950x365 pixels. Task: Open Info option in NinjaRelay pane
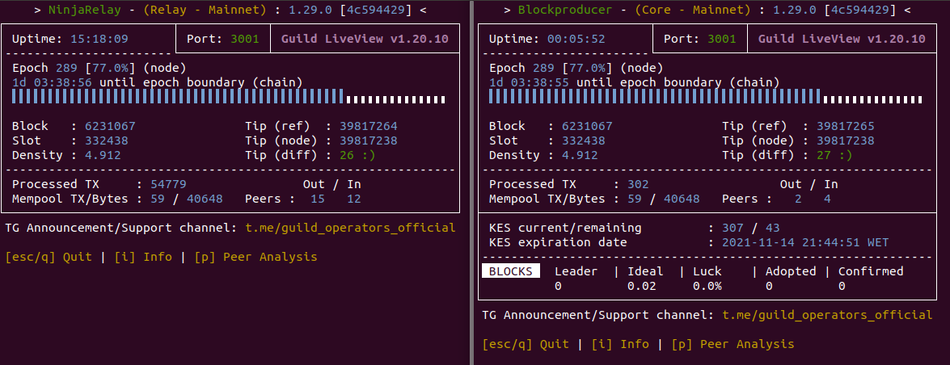pos(143,257)
